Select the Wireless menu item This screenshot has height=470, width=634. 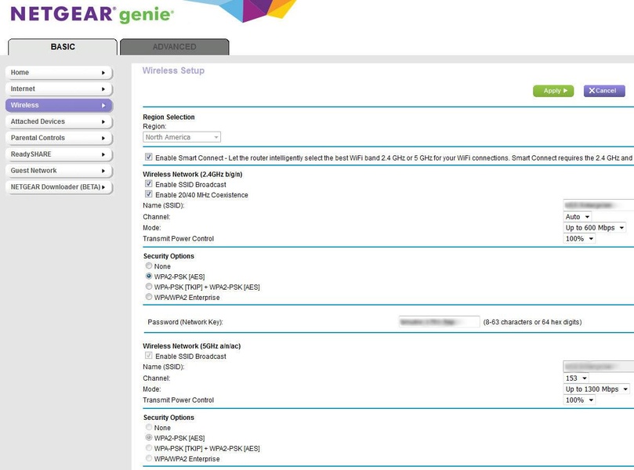(x=59, y=105)
